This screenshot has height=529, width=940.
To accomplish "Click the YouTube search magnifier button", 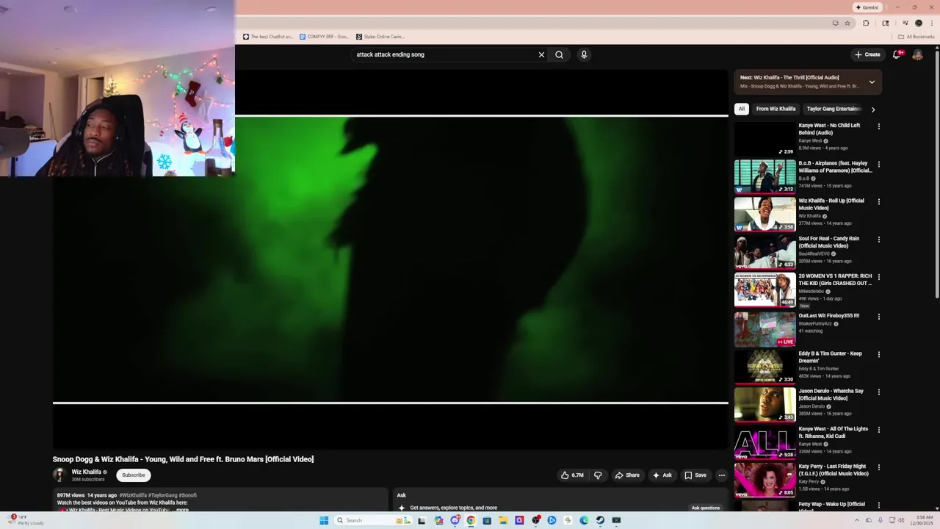I will point(559,54).
